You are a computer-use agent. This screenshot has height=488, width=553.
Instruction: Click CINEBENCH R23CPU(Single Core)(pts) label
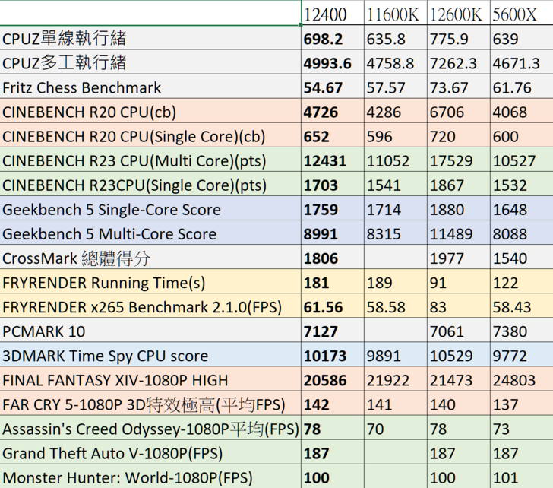pos(150,183)
